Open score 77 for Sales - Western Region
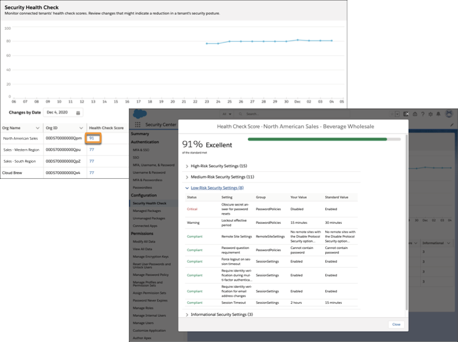The width and height of the screenshot is (458, 342). [x=92, y=150]
